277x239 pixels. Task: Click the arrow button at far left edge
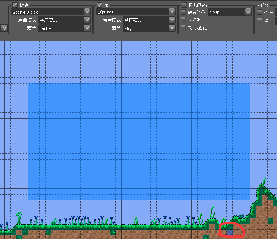point(4,28)
